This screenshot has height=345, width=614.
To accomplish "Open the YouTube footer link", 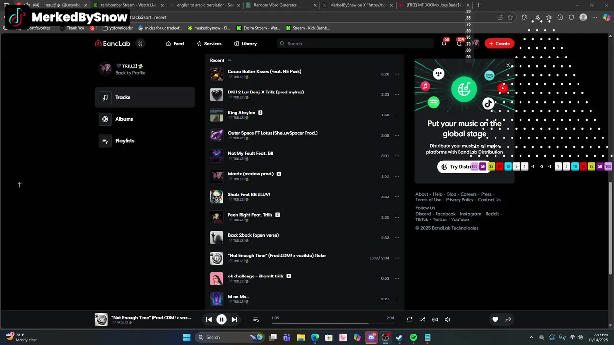I will (x=460, y=219).
